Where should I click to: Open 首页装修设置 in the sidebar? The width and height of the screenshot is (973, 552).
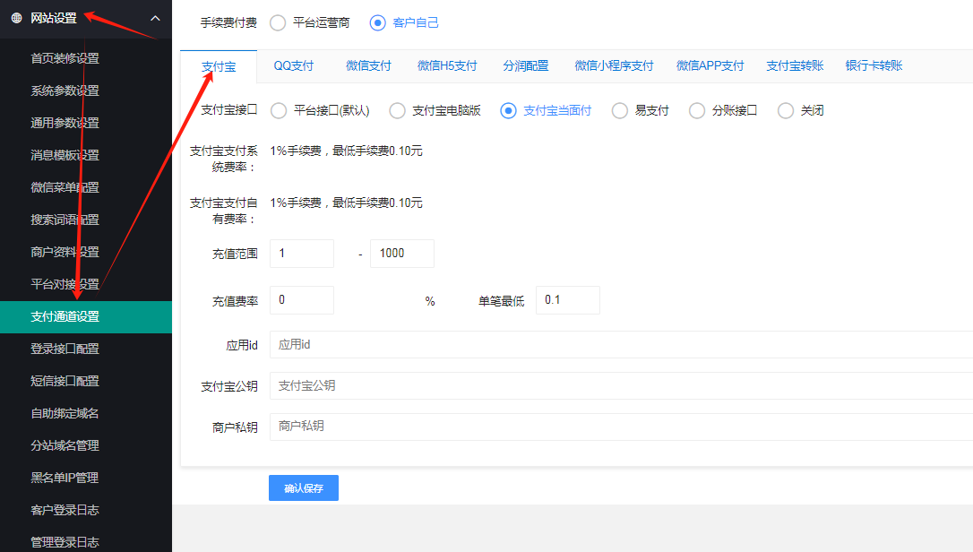pos(65,58)
